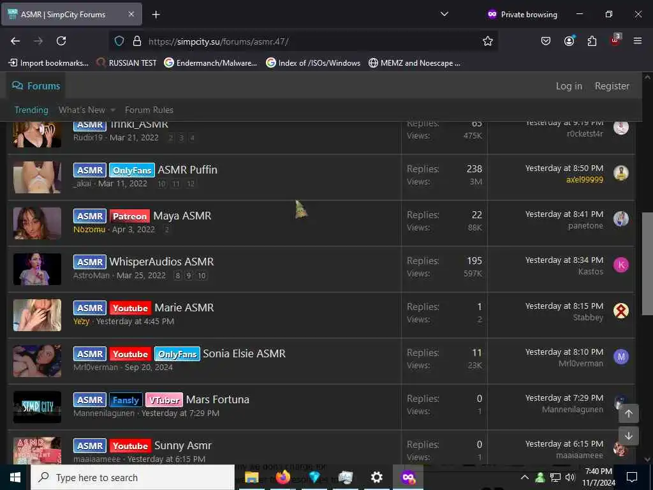Go back with the browser back arrow
This screenshot has height=490, width=653.
click(x=15, y=41)
